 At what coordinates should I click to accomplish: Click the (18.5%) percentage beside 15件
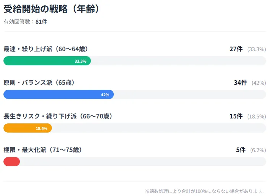pos(256,117)
